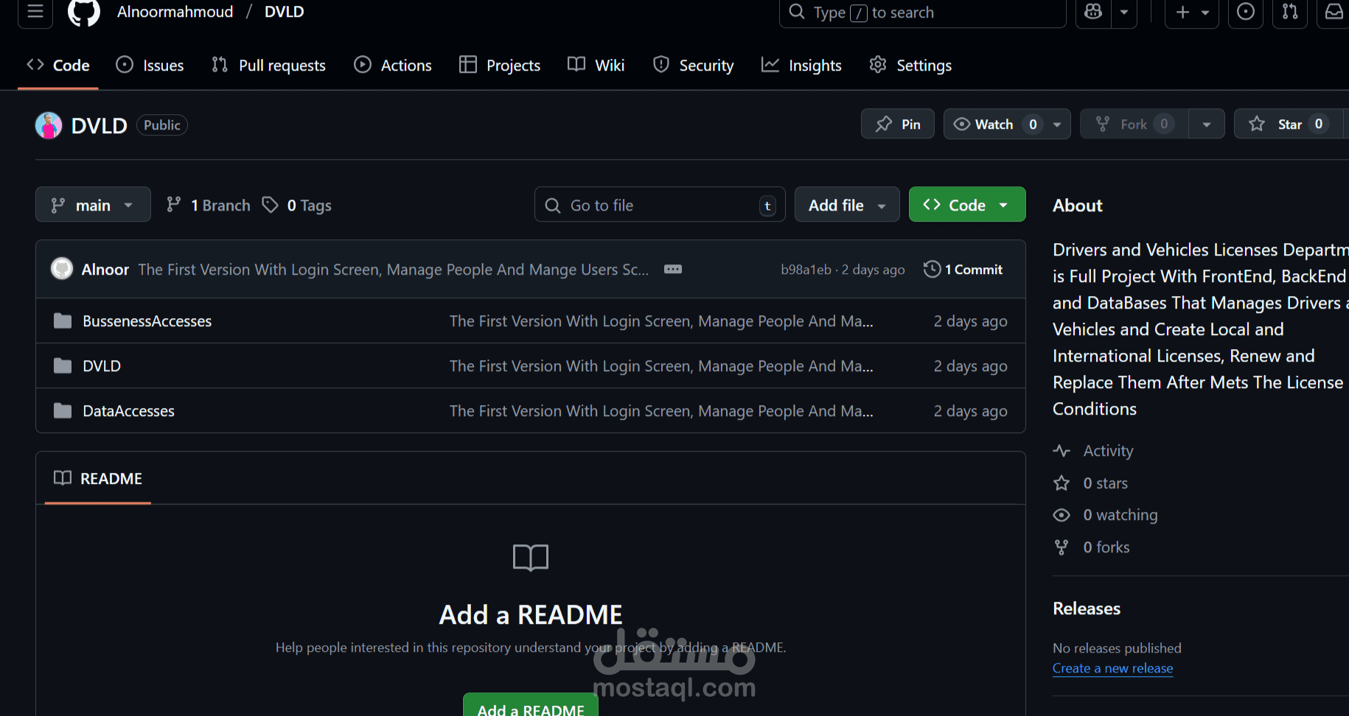Pin the DVLD repository
1349x716 pixels.
pos(898,124)
